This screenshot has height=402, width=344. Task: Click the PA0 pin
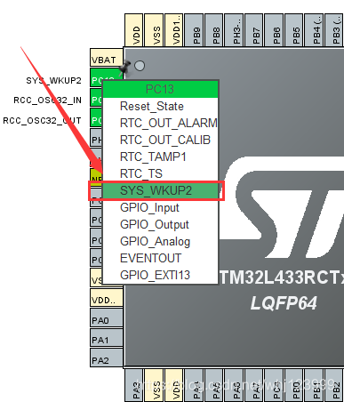coord(107,318)
